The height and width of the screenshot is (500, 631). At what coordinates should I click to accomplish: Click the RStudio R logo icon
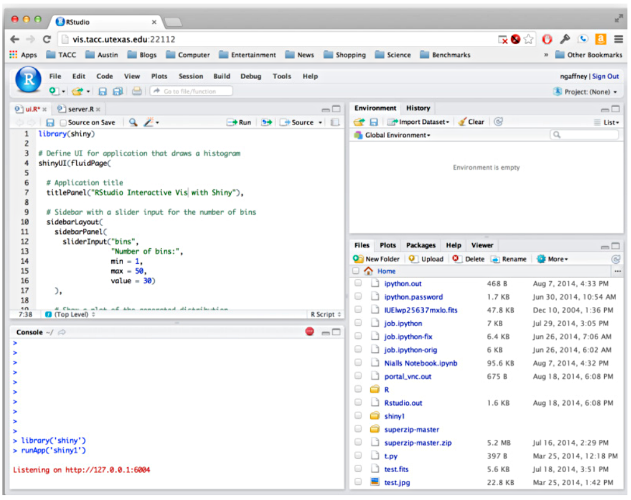pos(28,80)
